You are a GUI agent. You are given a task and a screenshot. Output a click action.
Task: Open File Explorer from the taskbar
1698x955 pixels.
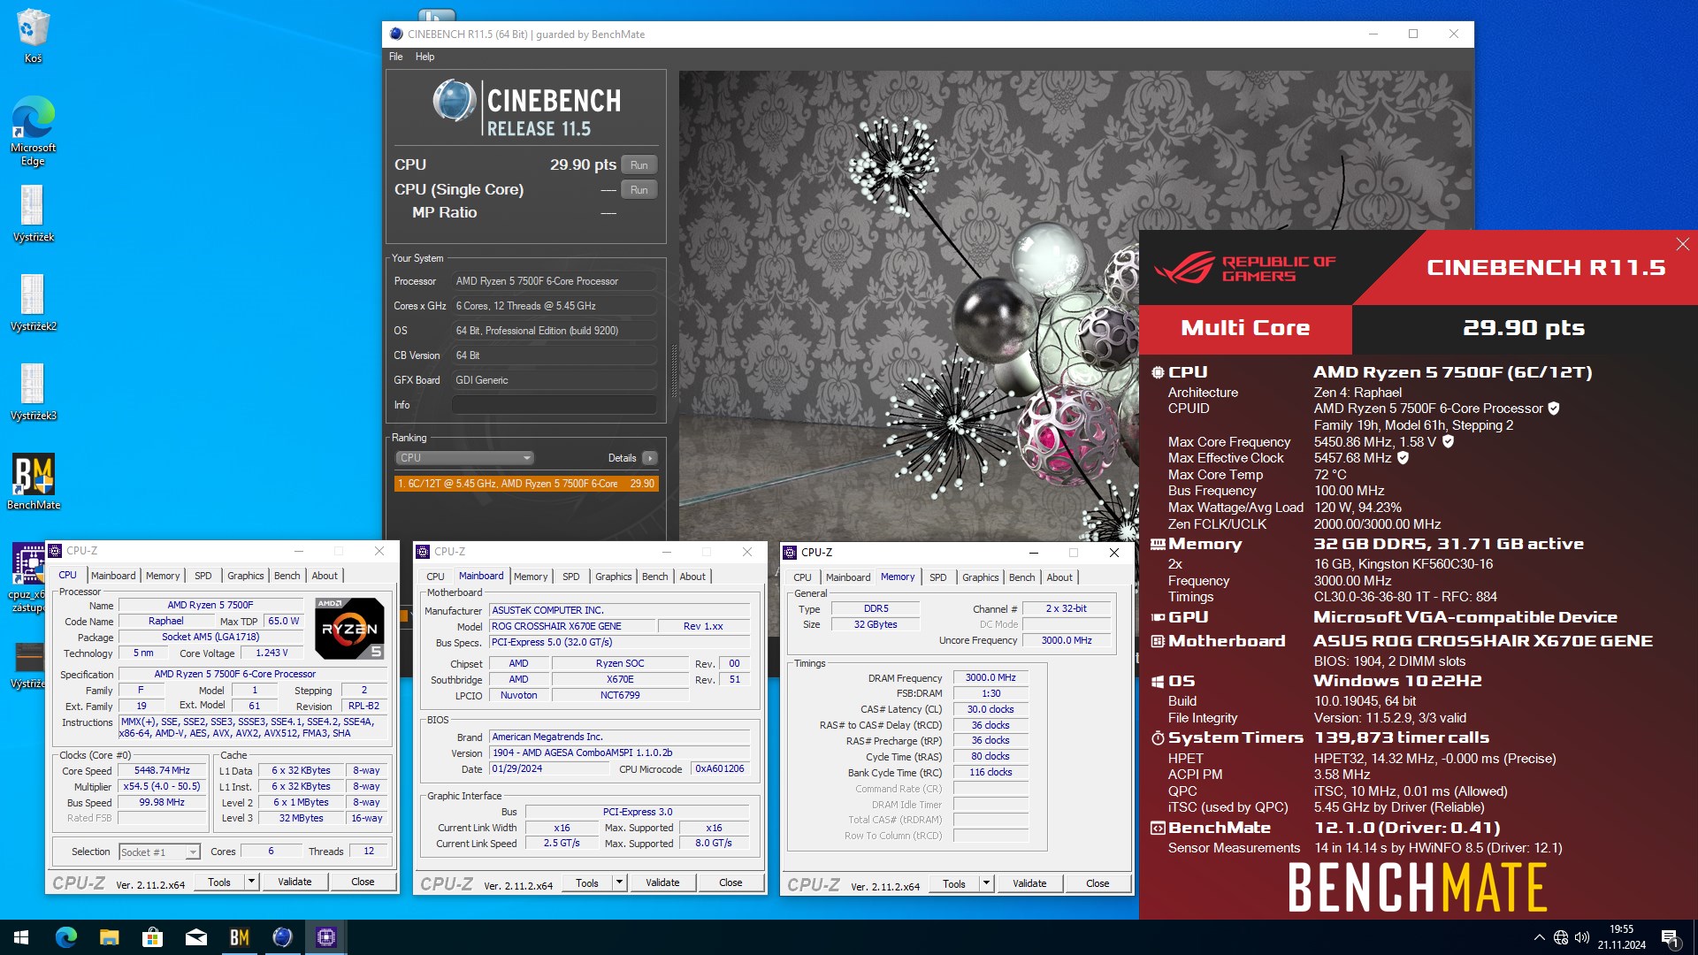[x=109, y=937]
